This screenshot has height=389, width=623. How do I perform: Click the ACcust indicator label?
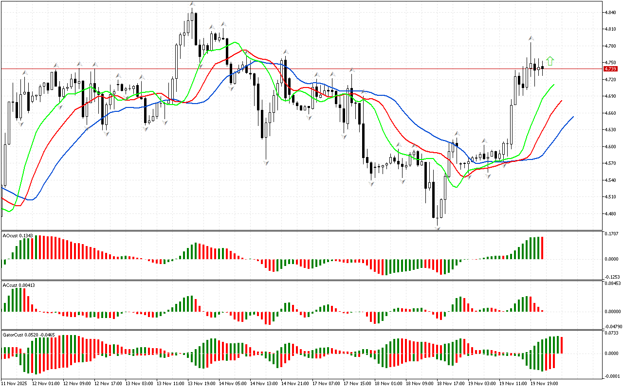(18, 284)
